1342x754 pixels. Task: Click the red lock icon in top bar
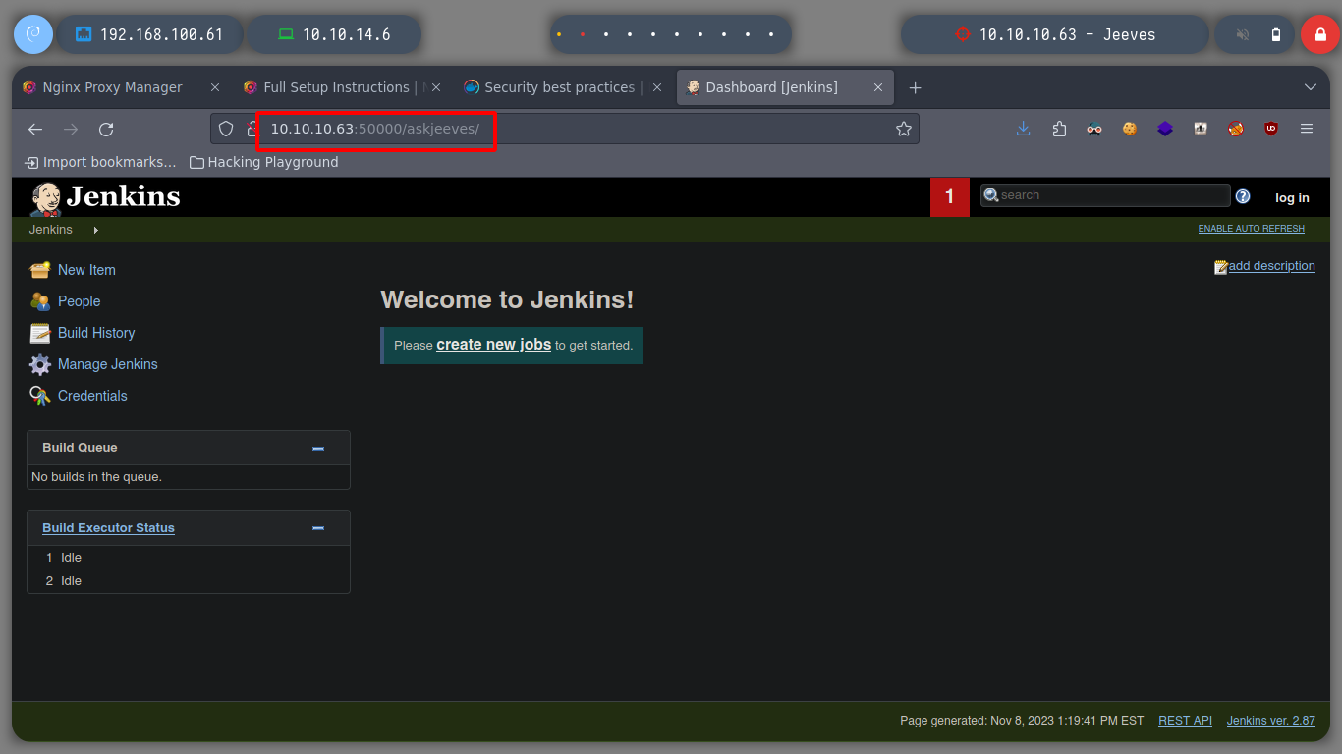1319,34
